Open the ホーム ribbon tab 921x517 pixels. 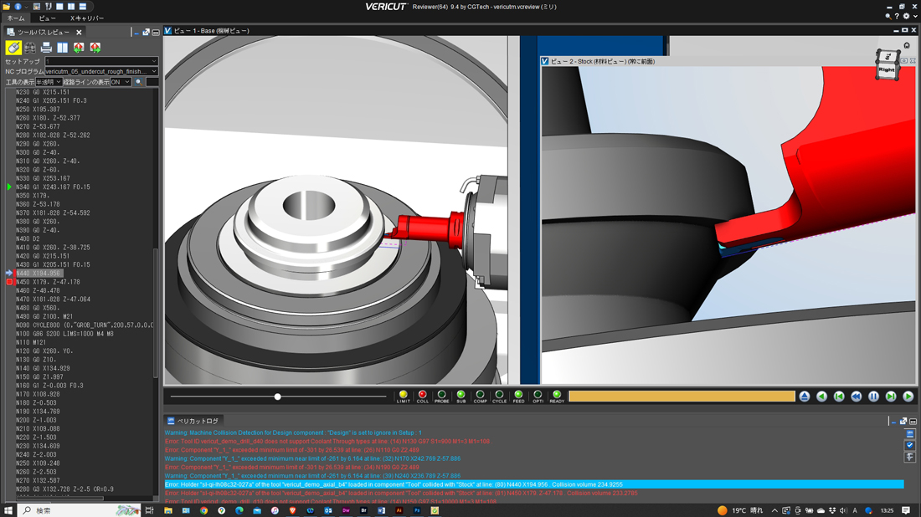16,18
